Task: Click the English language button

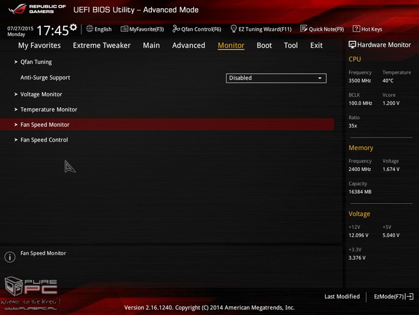Action: 99,29
